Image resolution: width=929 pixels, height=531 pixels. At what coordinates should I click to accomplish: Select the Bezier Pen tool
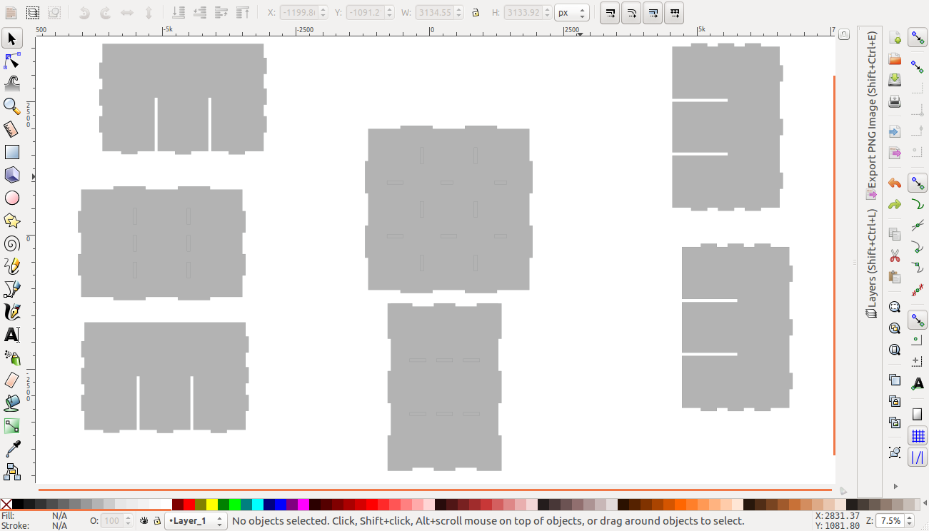pyautogui.click(x=12, y=289)
